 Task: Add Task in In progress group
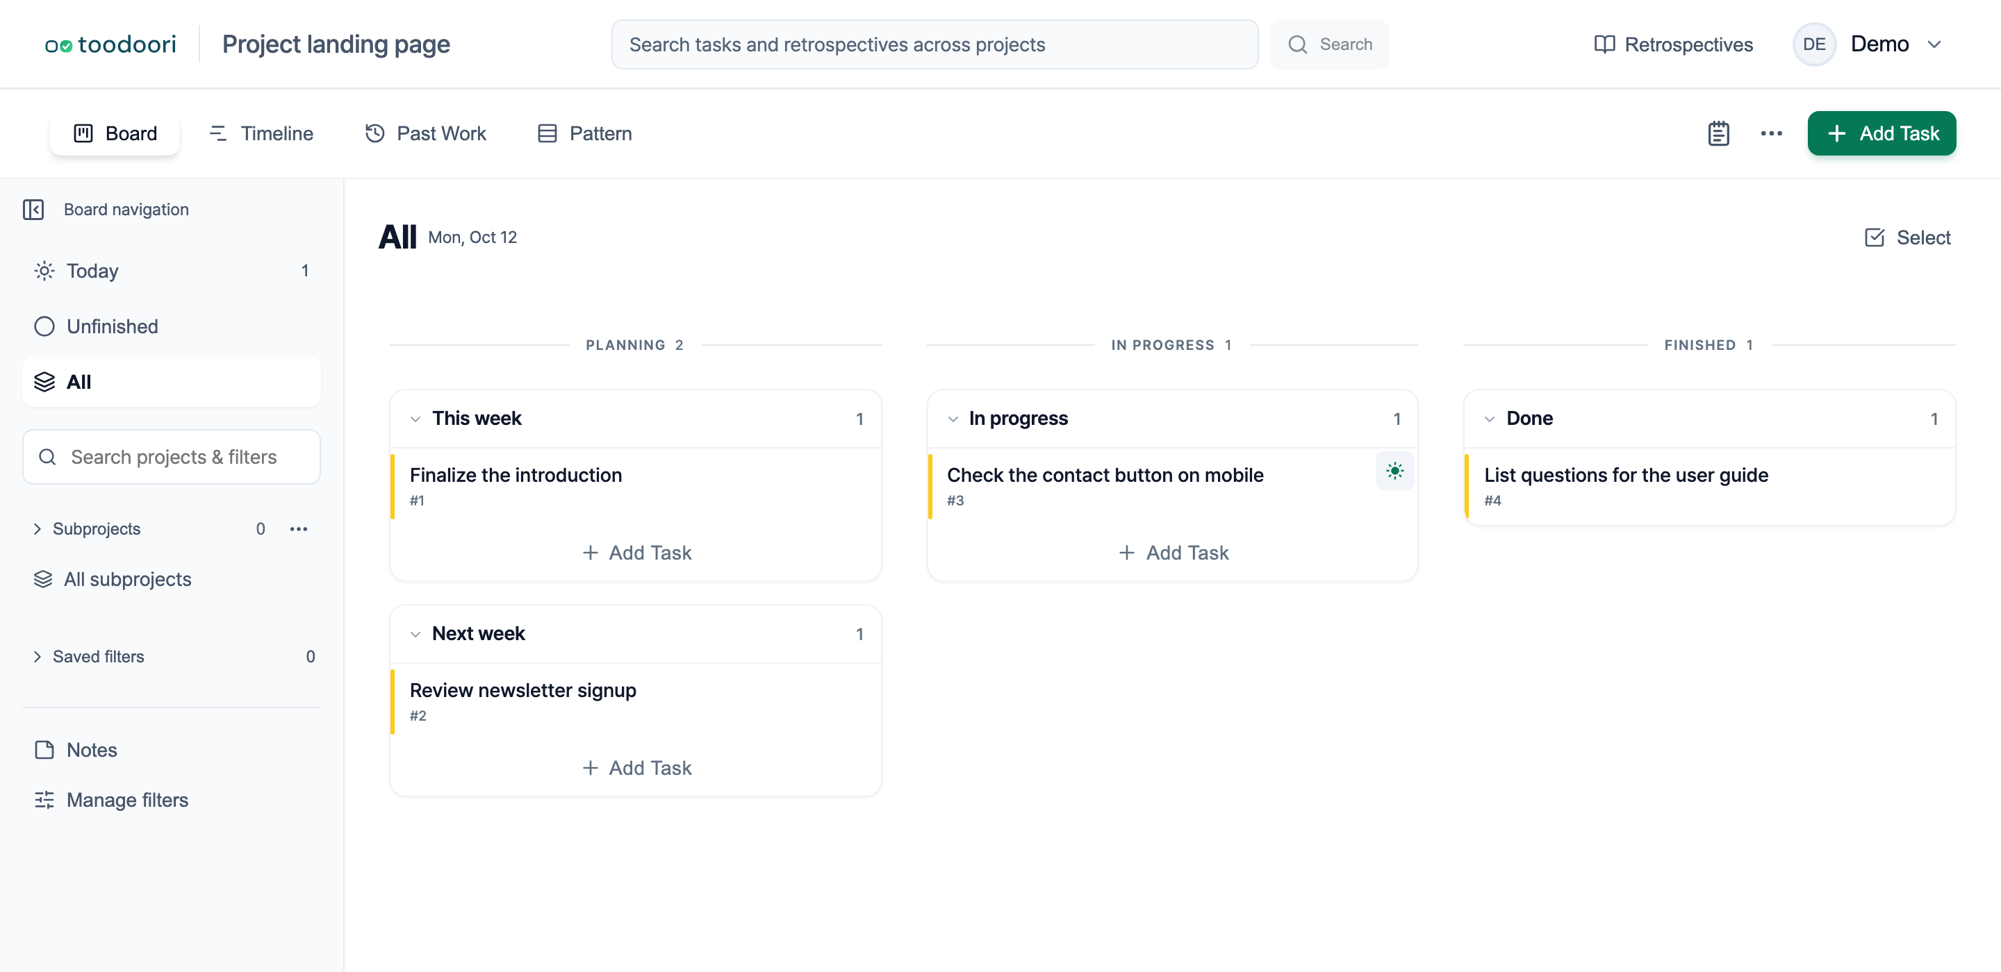pos(1174,553)
